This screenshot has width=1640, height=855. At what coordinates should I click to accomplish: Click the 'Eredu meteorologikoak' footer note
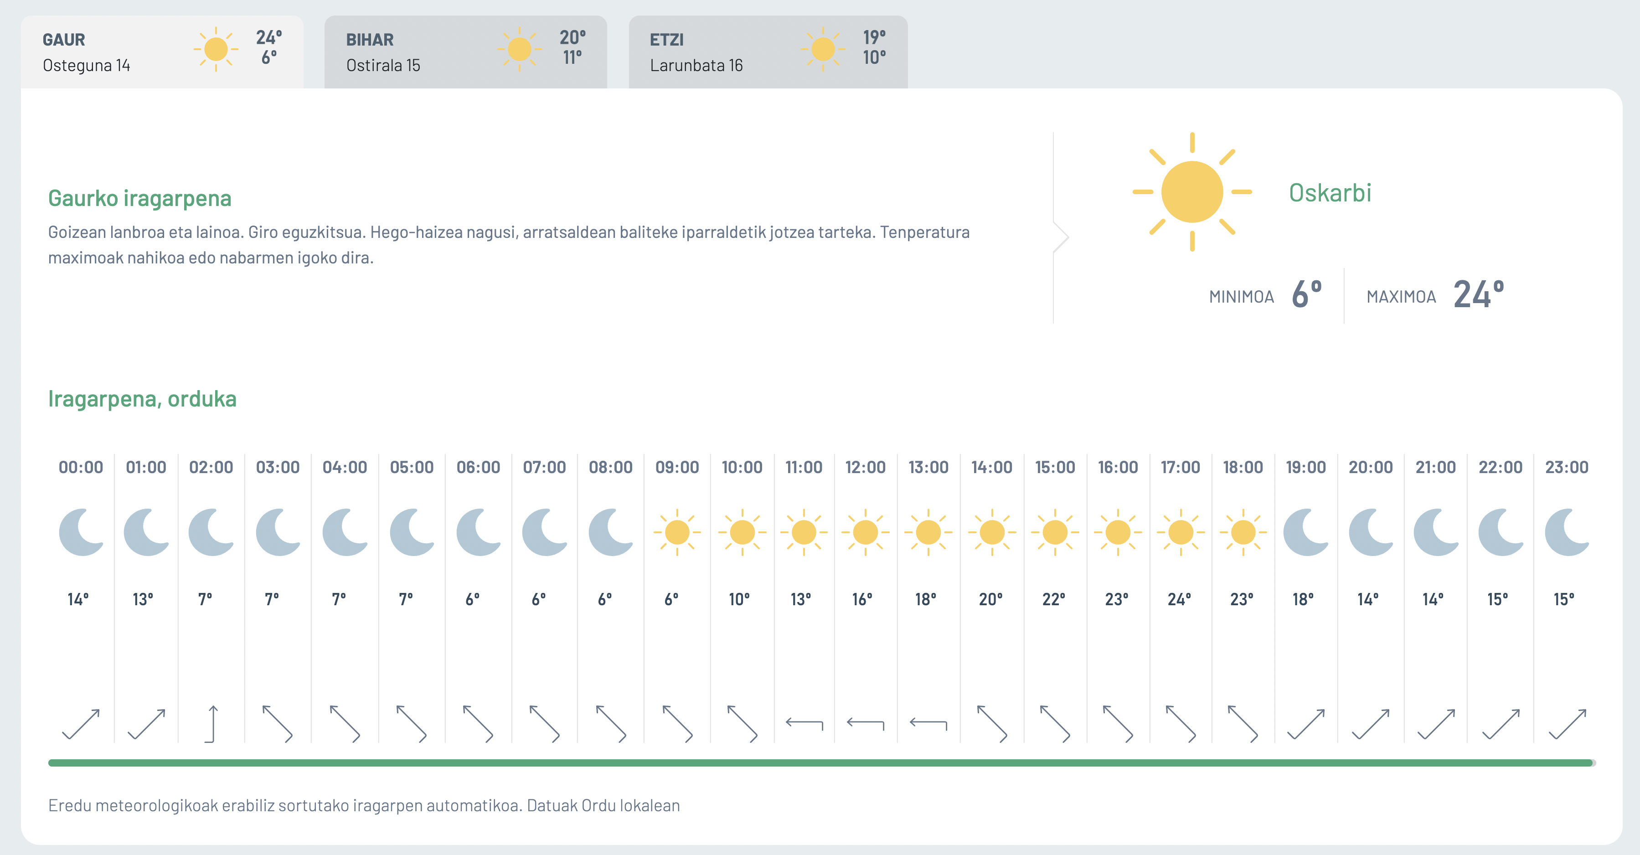[x=364, y=806]
